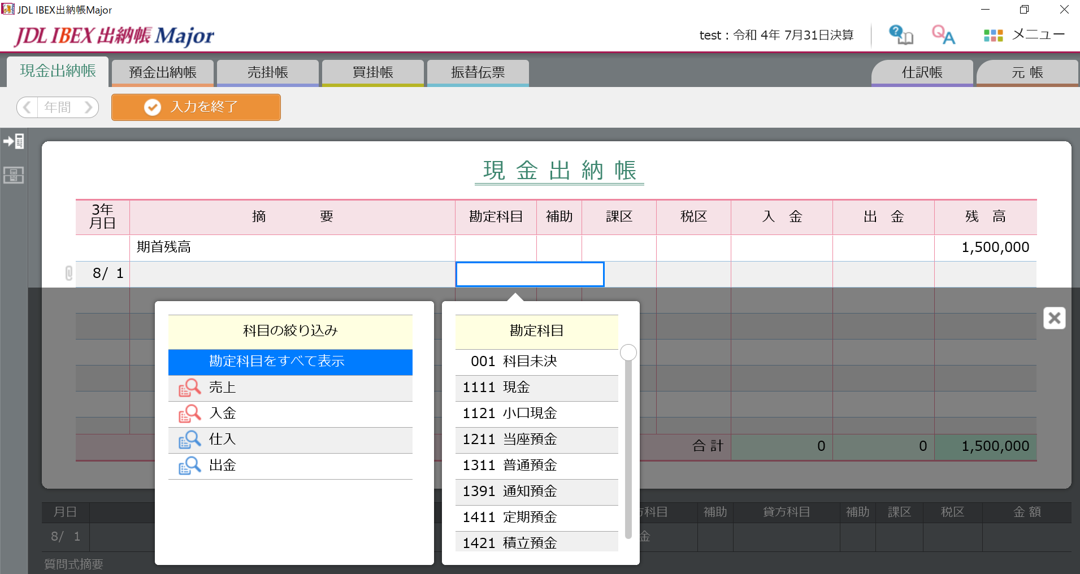Click the magnifier icon beside 出金
The width and height of the screenshot is (1080, 574).
pyautogui.click(x=190, y=465)
